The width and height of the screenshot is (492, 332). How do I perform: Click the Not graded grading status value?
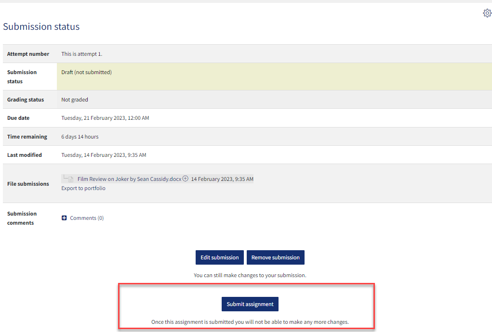coord(75,100)
